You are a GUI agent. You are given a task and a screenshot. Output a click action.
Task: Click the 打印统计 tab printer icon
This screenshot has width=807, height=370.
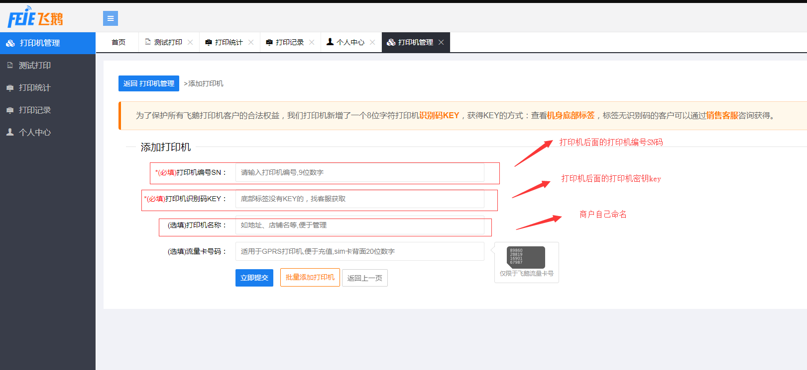pos(209,42)
